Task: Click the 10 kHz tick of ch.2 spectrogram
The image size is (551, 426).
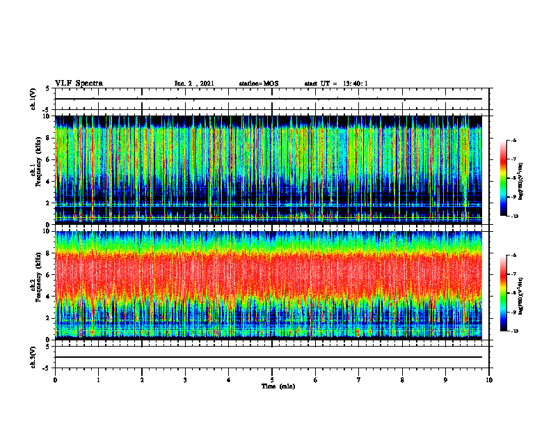Action: click(47, 232)
